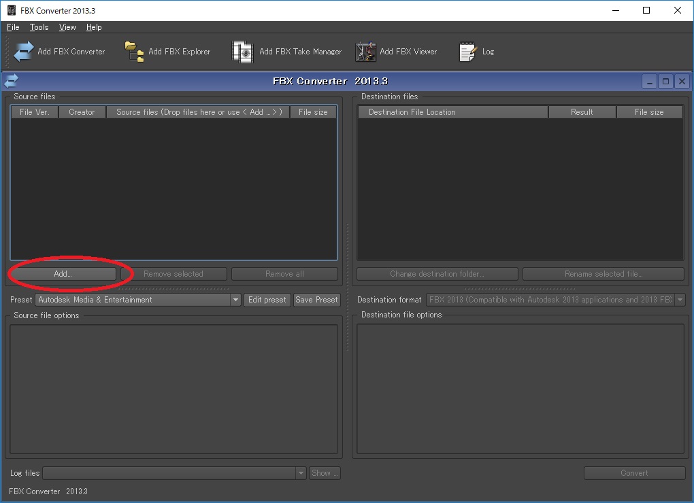
Task: Maximize the inner FBX Converter panel
Action: click(x=665, y=82)
